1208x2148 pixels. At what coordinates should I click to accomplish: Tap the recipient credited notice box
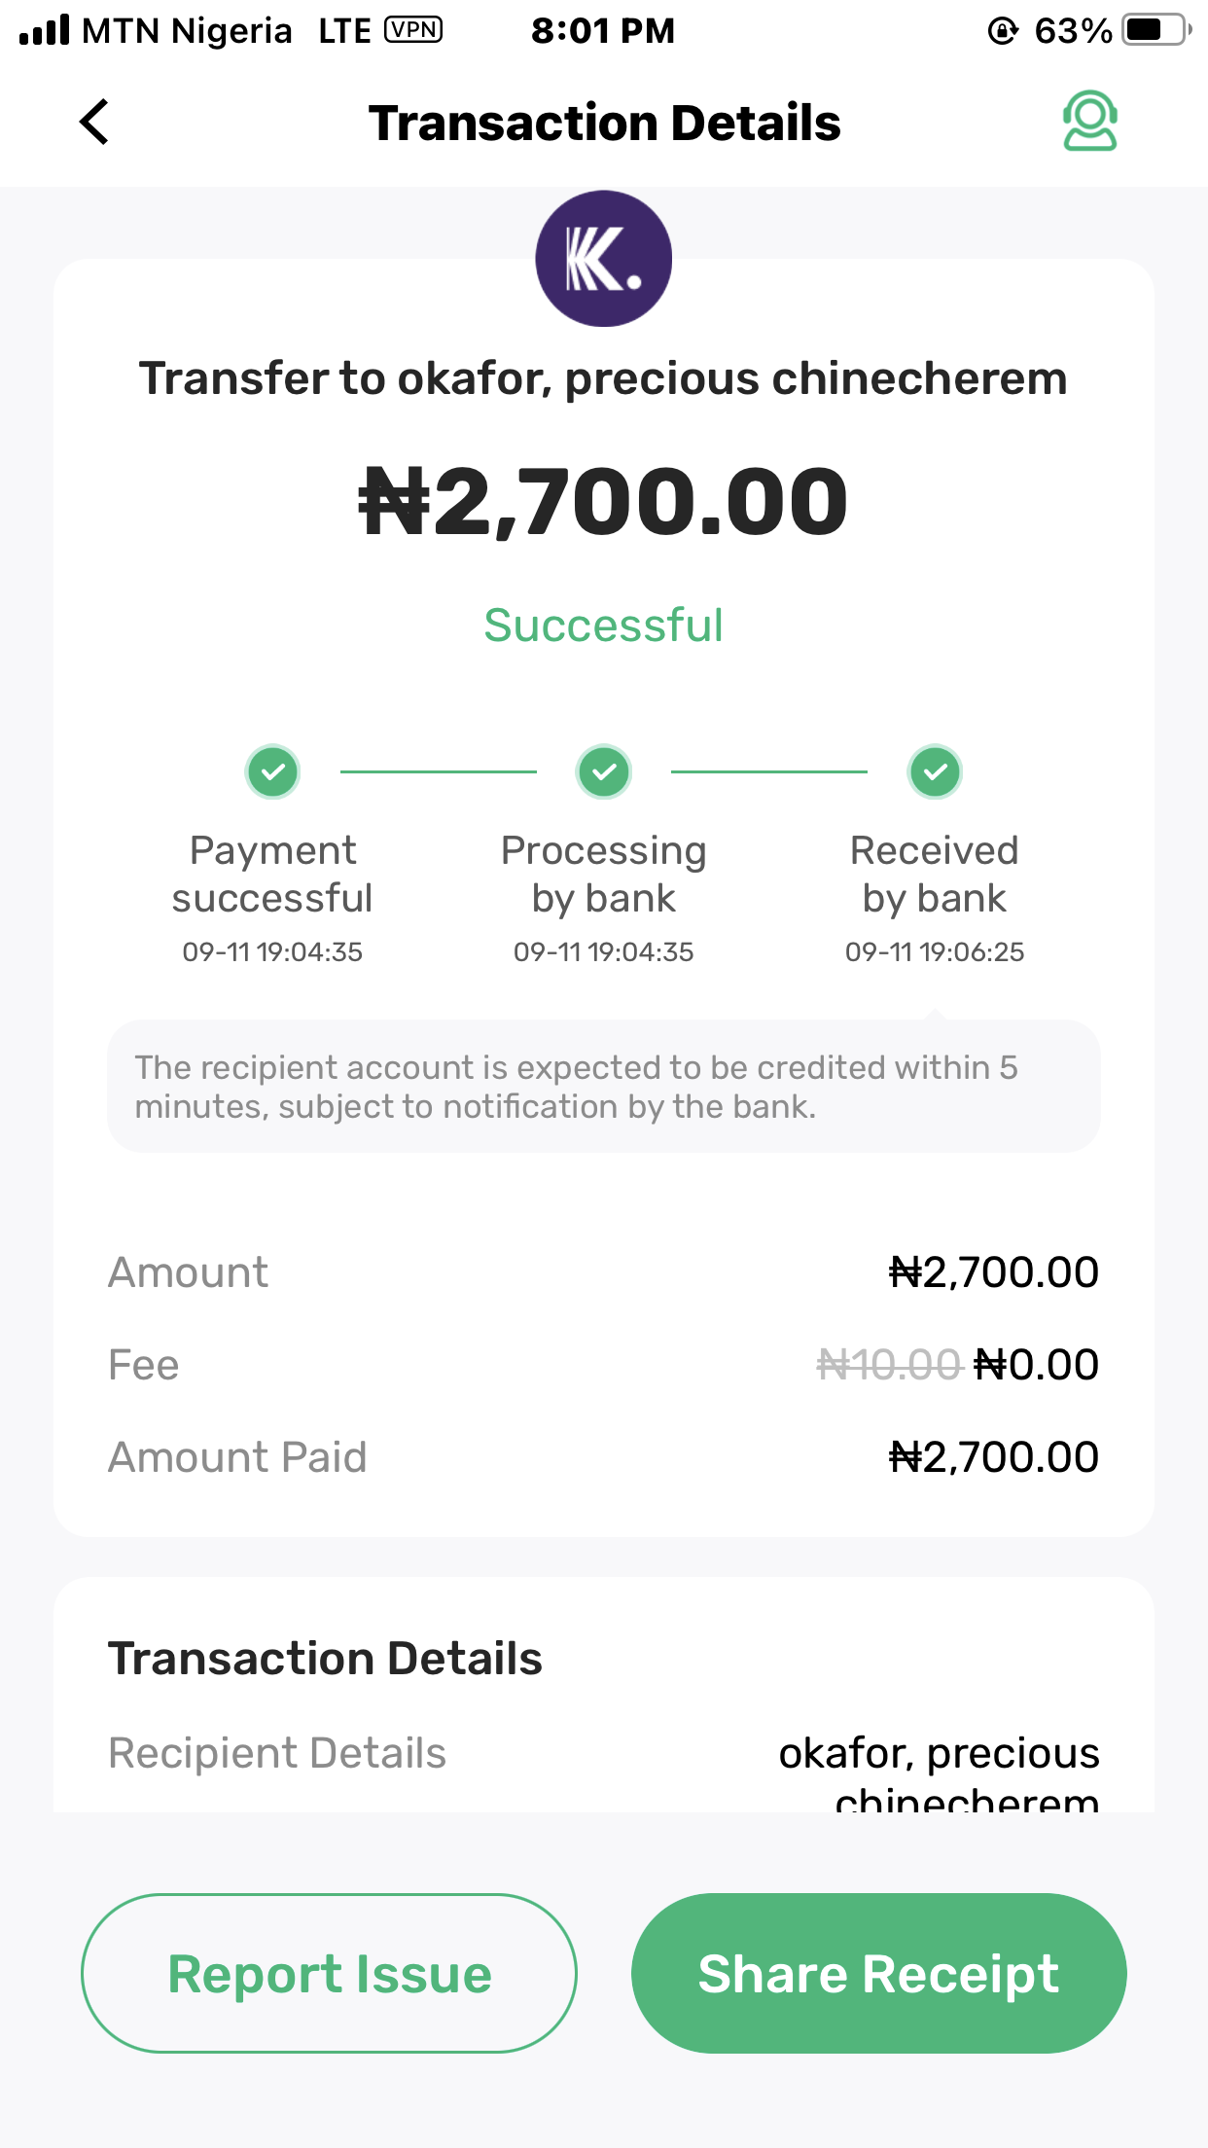[x=603, y=1087]
